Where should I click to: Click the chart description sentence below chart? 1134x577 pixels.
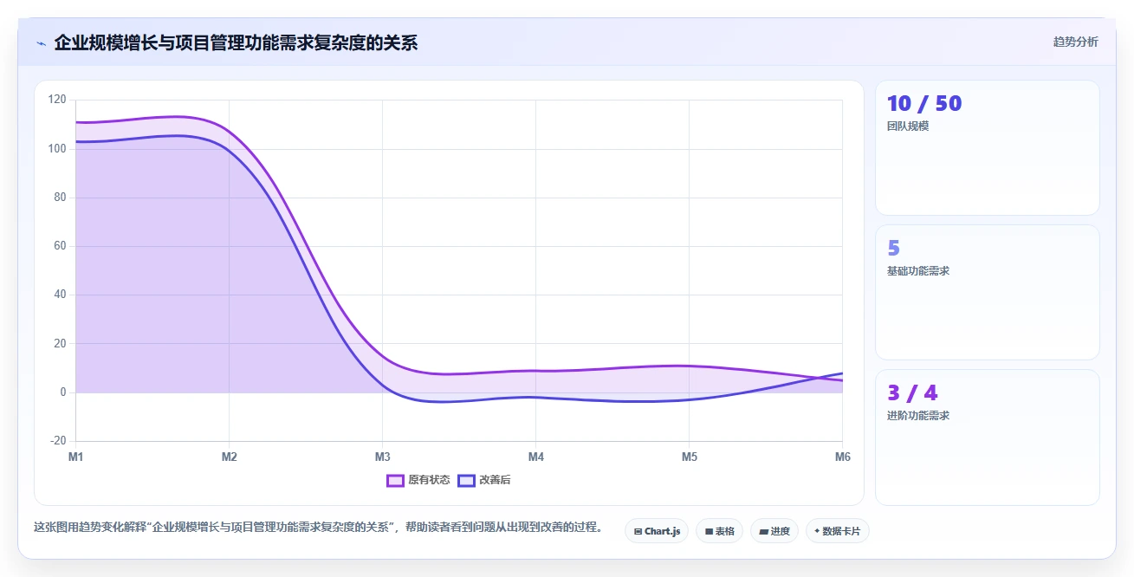pyautogui.click(x=318, y=527)
